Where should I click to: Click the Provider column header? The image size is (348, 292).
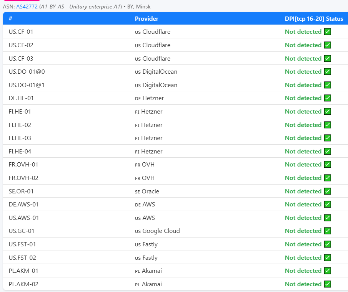point(147,19)
